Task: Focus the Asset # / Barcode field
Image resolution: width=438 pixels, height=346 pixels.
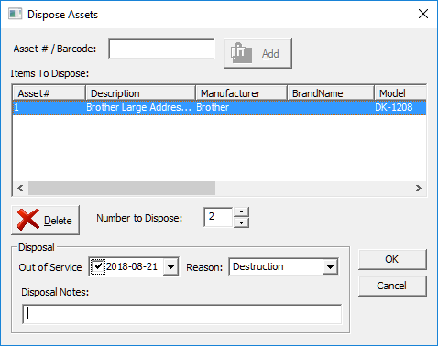Action: tap(161, 49)
